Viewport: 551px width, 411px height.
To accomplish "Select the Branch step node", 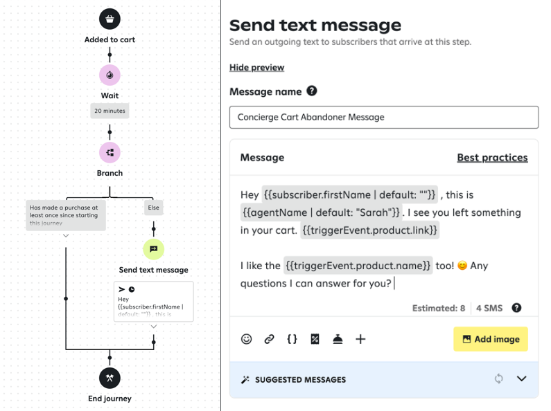I will coord(110,152).
